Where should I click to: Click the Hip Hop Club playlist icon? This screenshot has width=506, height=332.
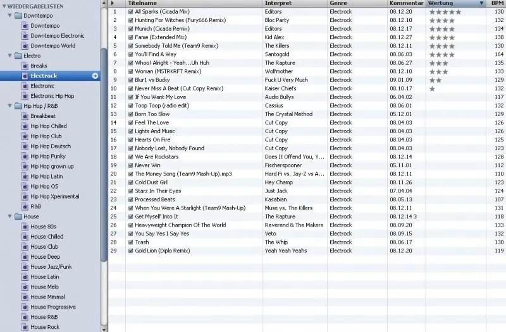point(25,136)
